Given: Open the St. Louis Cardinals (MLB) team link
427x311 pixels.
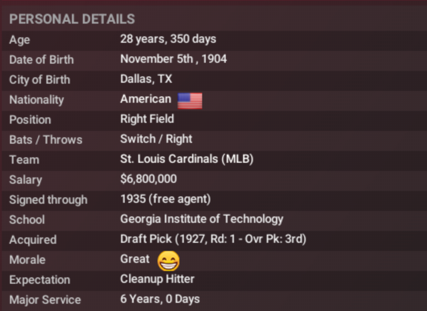Looking at the screenshot, I should pyautogui.click(x=187, y=159).
